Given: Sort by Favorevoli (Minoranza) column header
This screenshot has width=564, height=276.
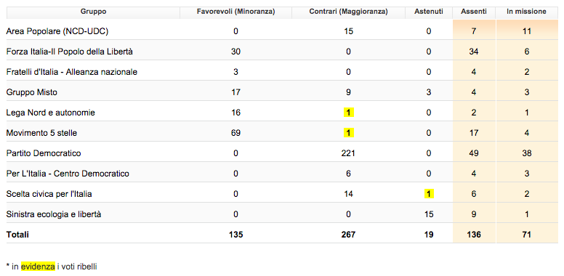Looking at the screenshot, I should (x=235, y=12).
